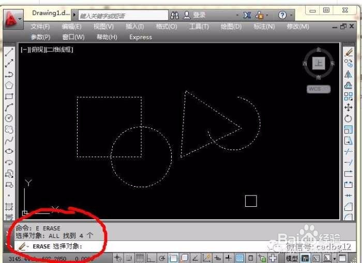Expand the Help question mark dropdown
Screen dimensions: 362x263
coord(291,15)
